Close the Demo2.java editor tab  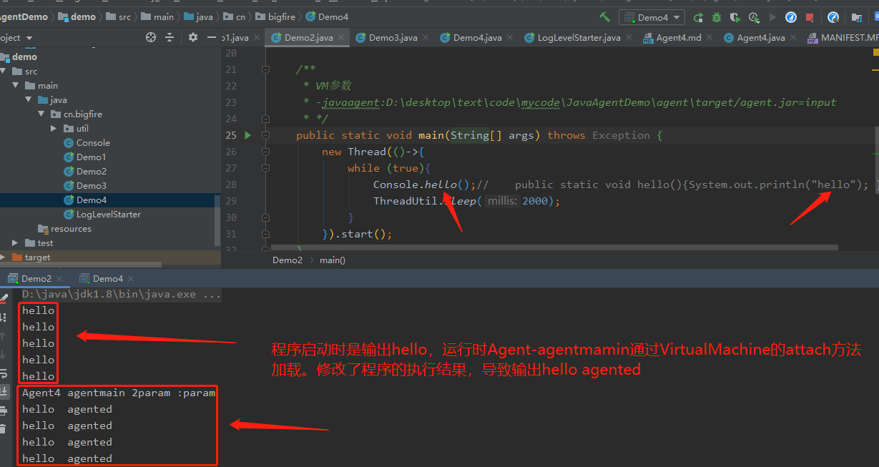coord(343,38)
